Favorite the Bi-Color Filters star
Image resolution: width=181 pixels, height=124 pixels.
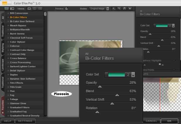point(8,17)
